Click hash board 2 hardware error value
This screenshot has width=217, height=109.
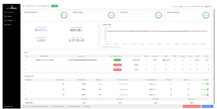click(84, 90)
